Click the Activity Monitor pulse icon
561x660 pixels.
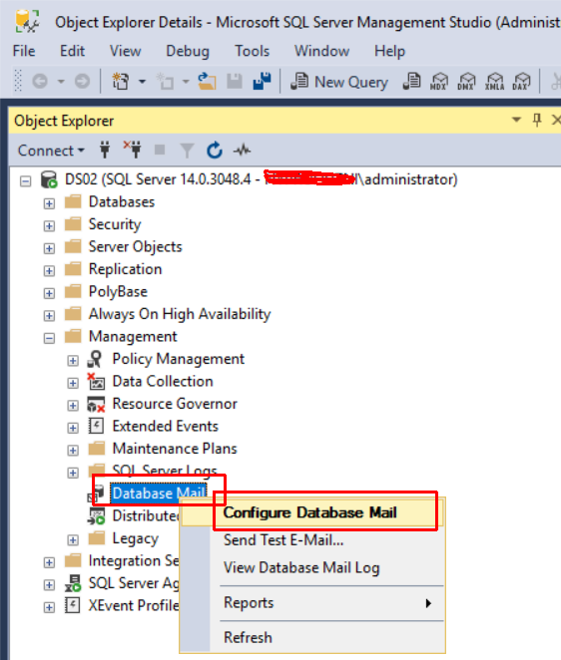coord(242,150)
